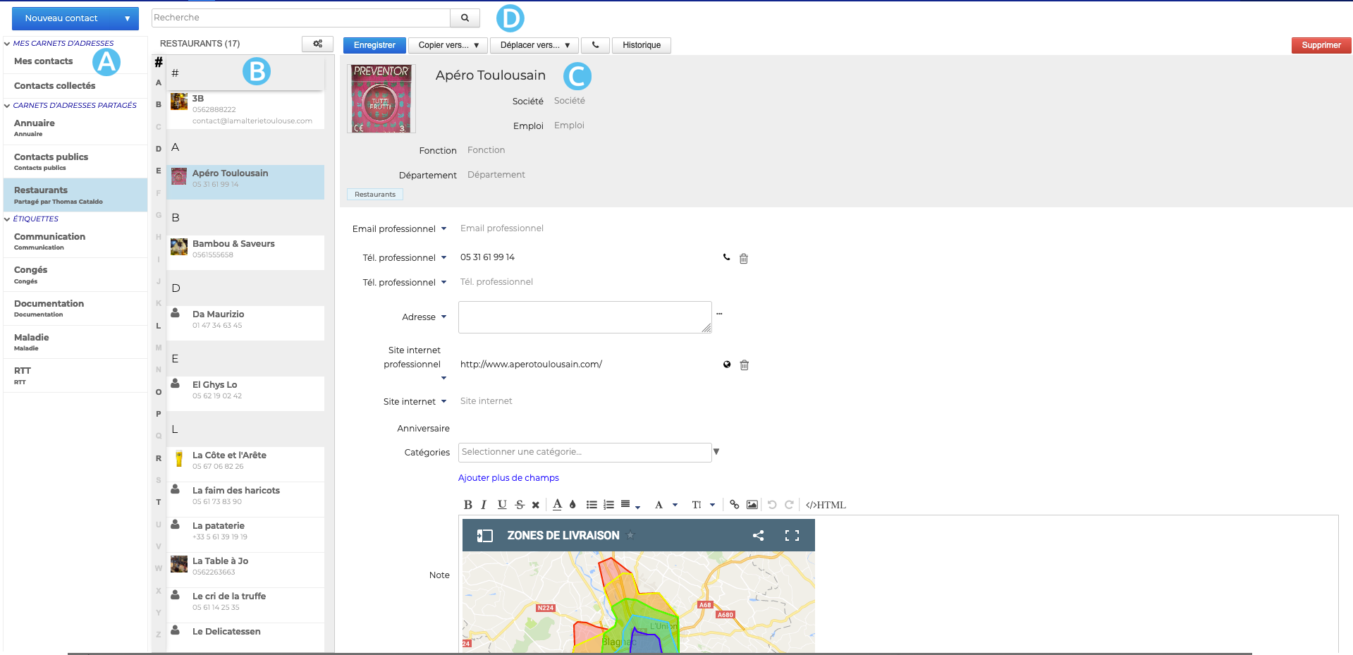Insert an image in the note editor

pos(752,505)
